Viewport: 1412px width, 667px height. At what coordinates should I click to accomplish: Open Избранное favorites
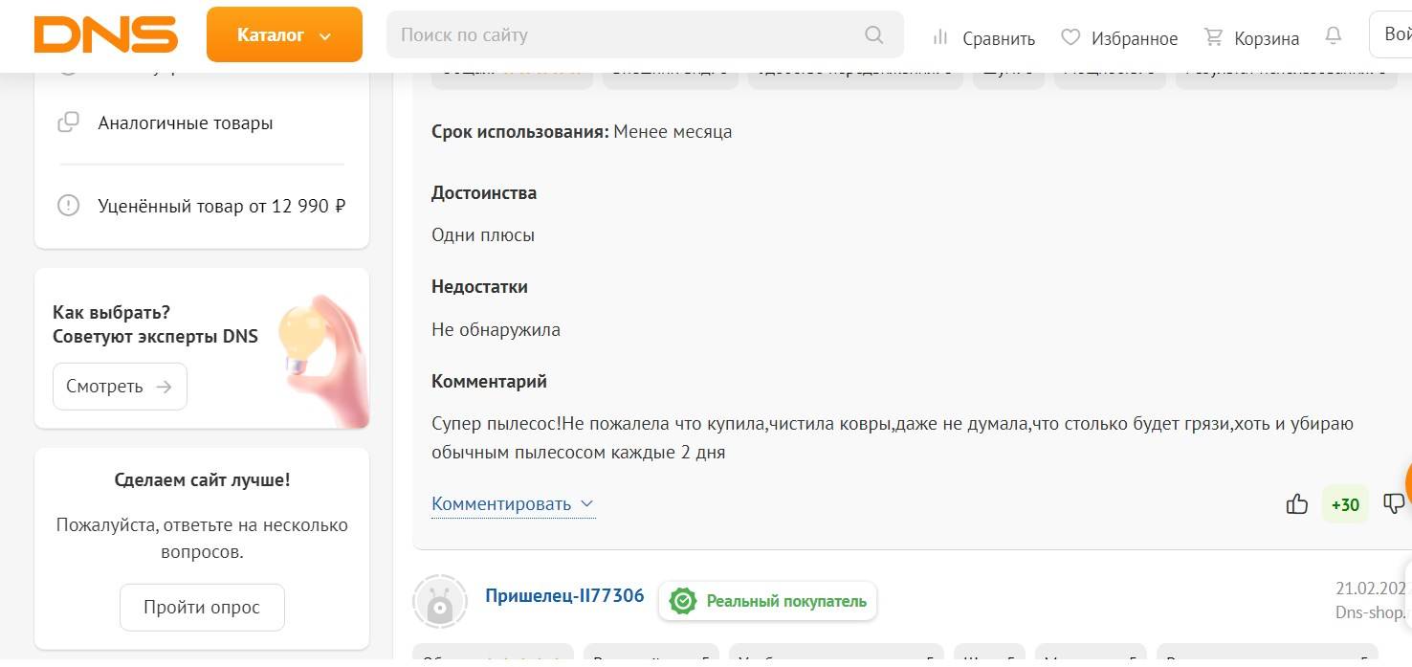tap(1119, 38)
